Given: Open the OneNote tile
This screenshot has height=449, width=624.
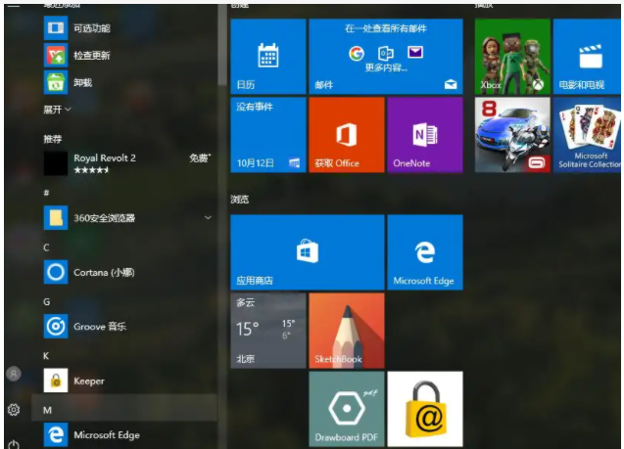Looking at the screenshot, I should pyautogui.click(x=425, y=135).
